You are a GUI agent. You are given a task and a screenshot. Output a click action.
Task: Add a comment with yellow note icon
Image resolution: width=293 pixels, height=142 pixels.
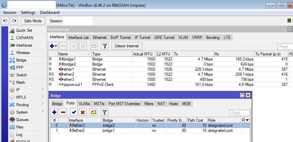coord(93,112)
